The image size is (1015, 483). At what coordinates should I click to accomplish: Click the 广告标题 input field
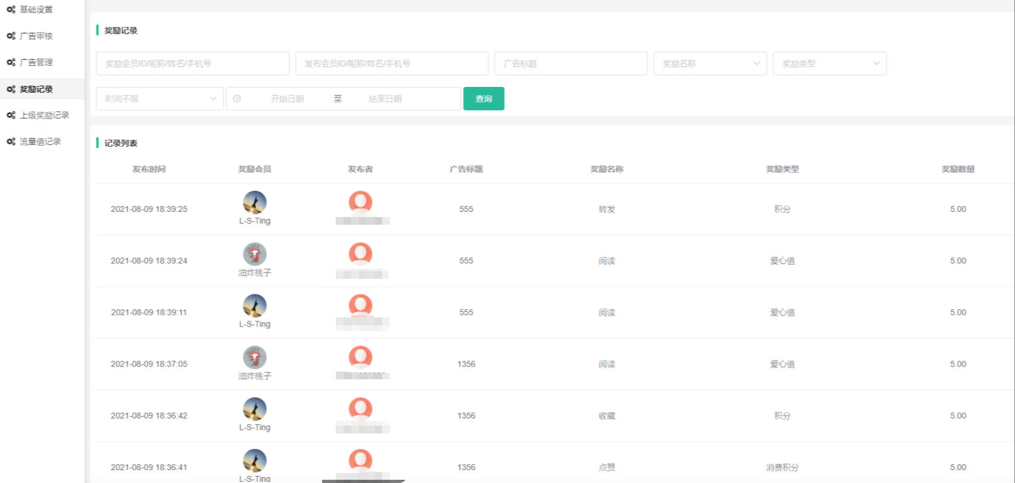[x=570, y=64]
